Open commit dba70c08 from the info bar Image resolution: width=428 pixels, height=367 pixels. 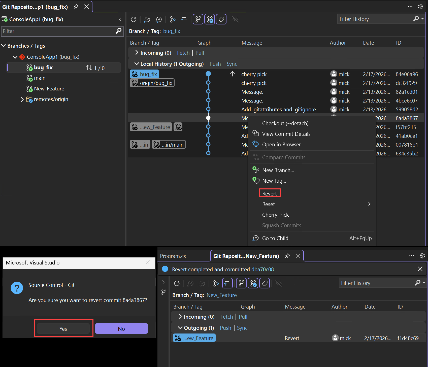click(262, 269)
